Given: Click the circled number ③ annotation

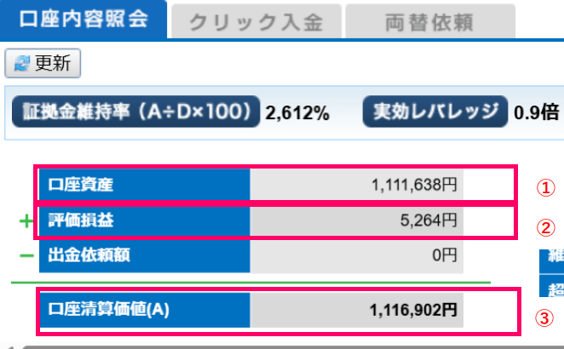Looking at the screenshot, I should [544, 318].
